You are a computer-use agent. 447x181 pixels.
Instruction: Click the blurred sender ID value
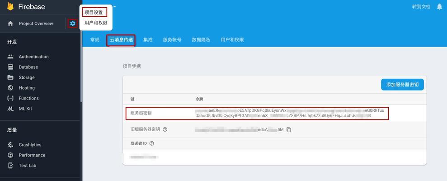[144, 157]
